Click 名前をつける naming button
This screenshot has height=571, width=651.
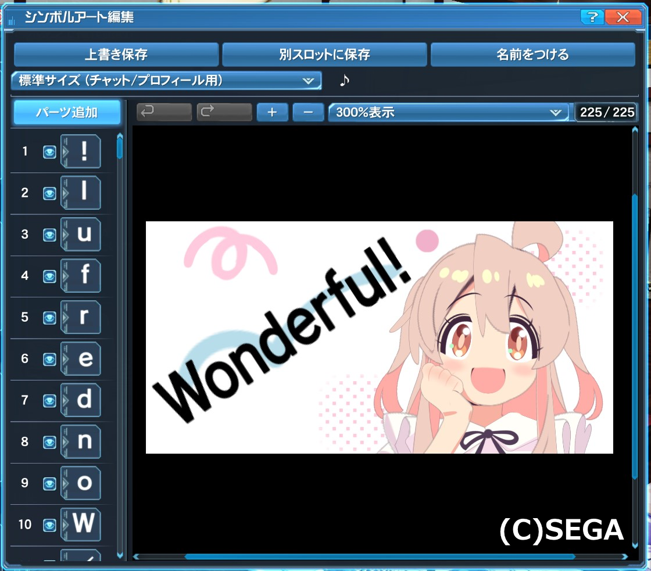533,55
